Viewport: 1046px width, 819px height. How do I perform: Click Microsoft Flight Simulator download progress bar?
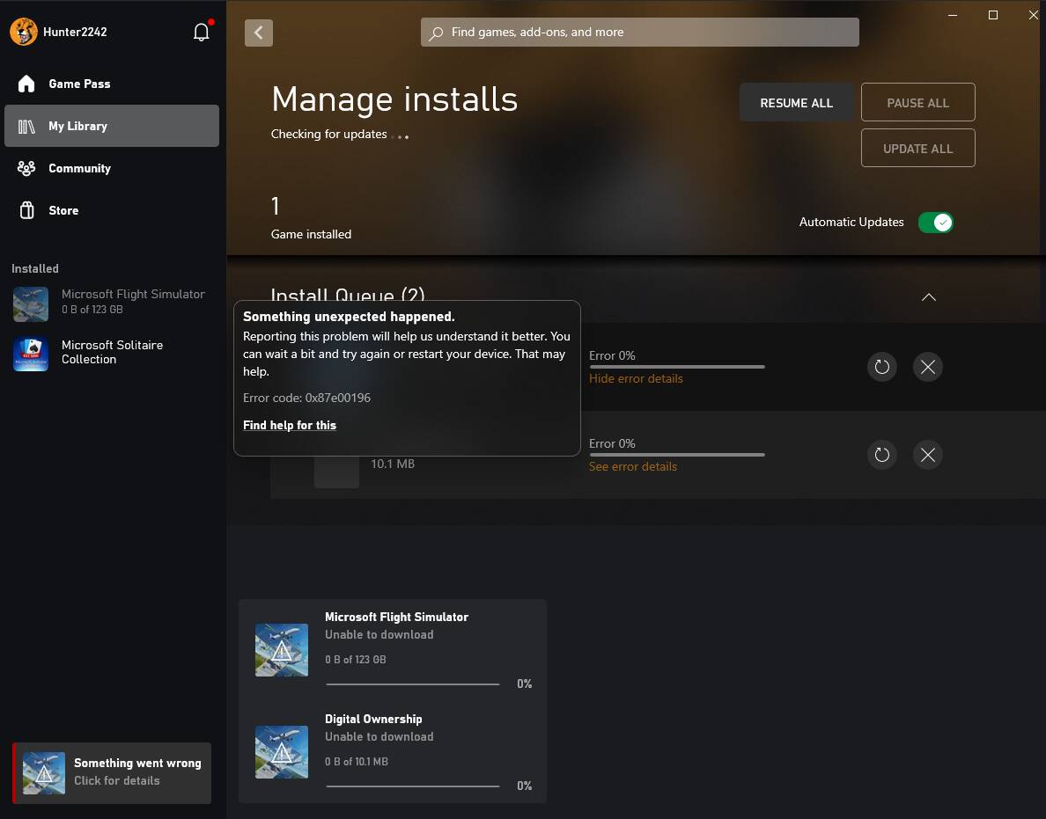[x=412, y=684]
